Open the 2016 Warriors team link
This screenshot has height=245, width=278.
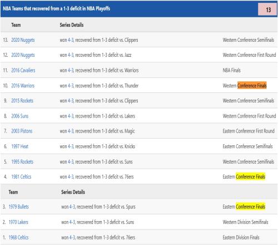pos(23,86)
